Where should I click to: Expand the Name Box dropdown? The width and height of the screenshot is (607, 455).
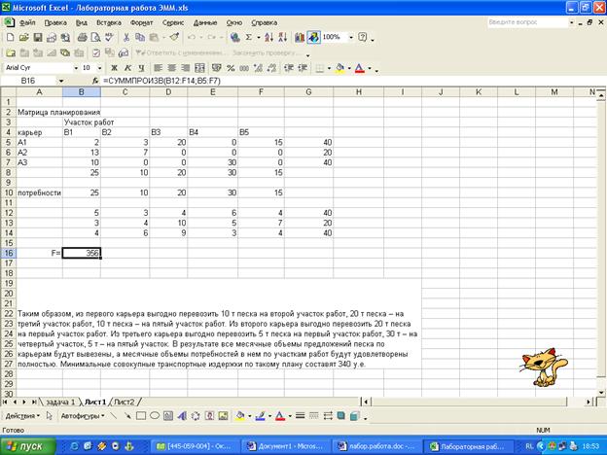[61, 81]
